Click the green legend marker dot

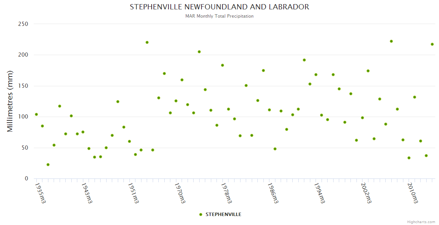(201, 214)
